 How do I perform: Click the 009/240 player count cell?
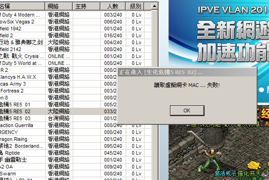[113, 167]
